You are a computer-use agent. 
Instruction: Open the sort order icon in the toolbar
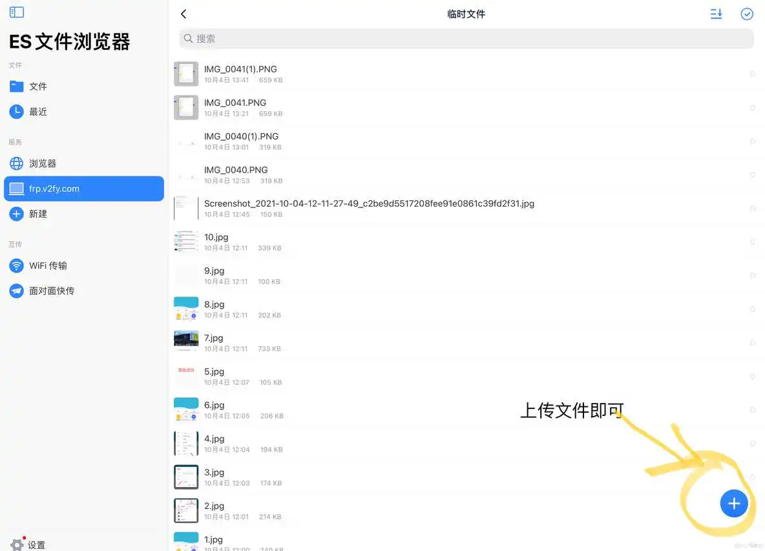pos(716,14)
